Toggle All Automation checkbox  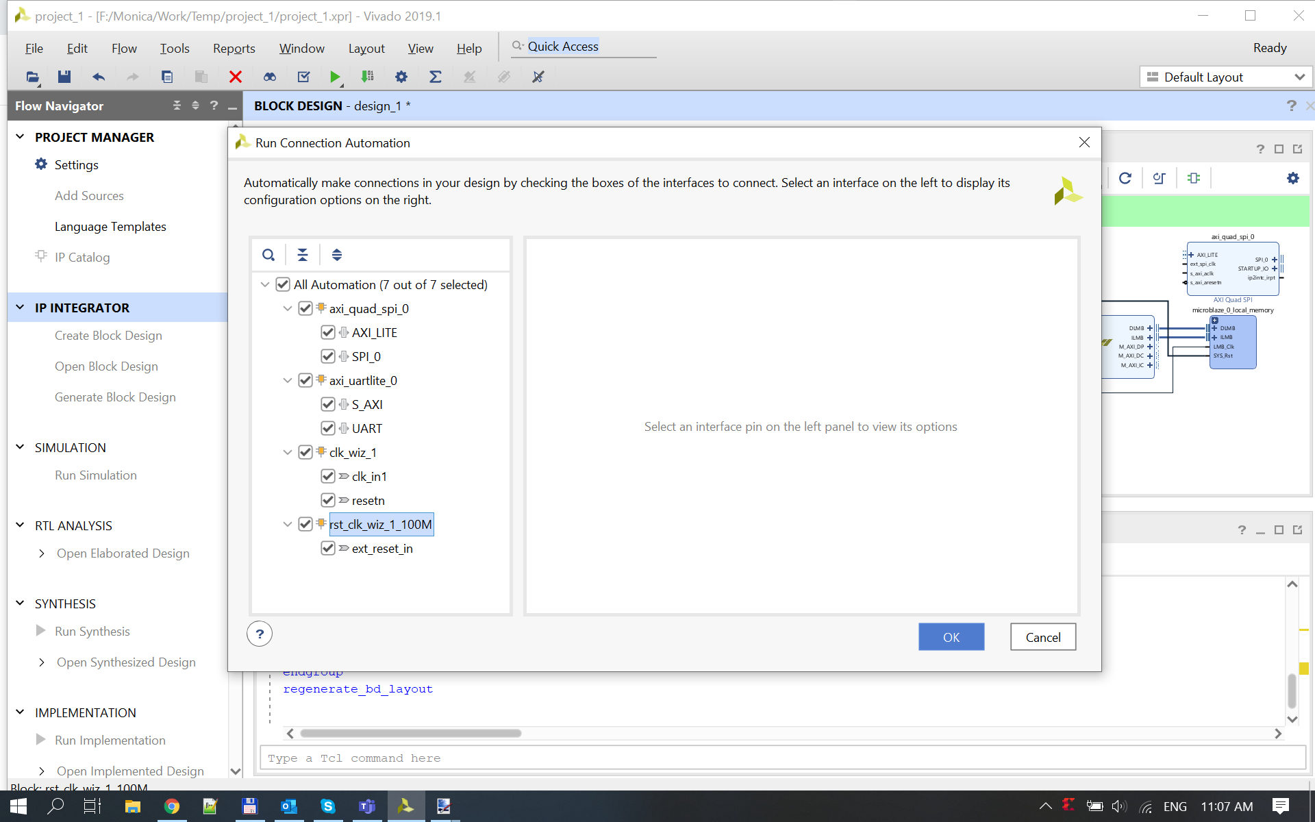click(x=283, y=284)
